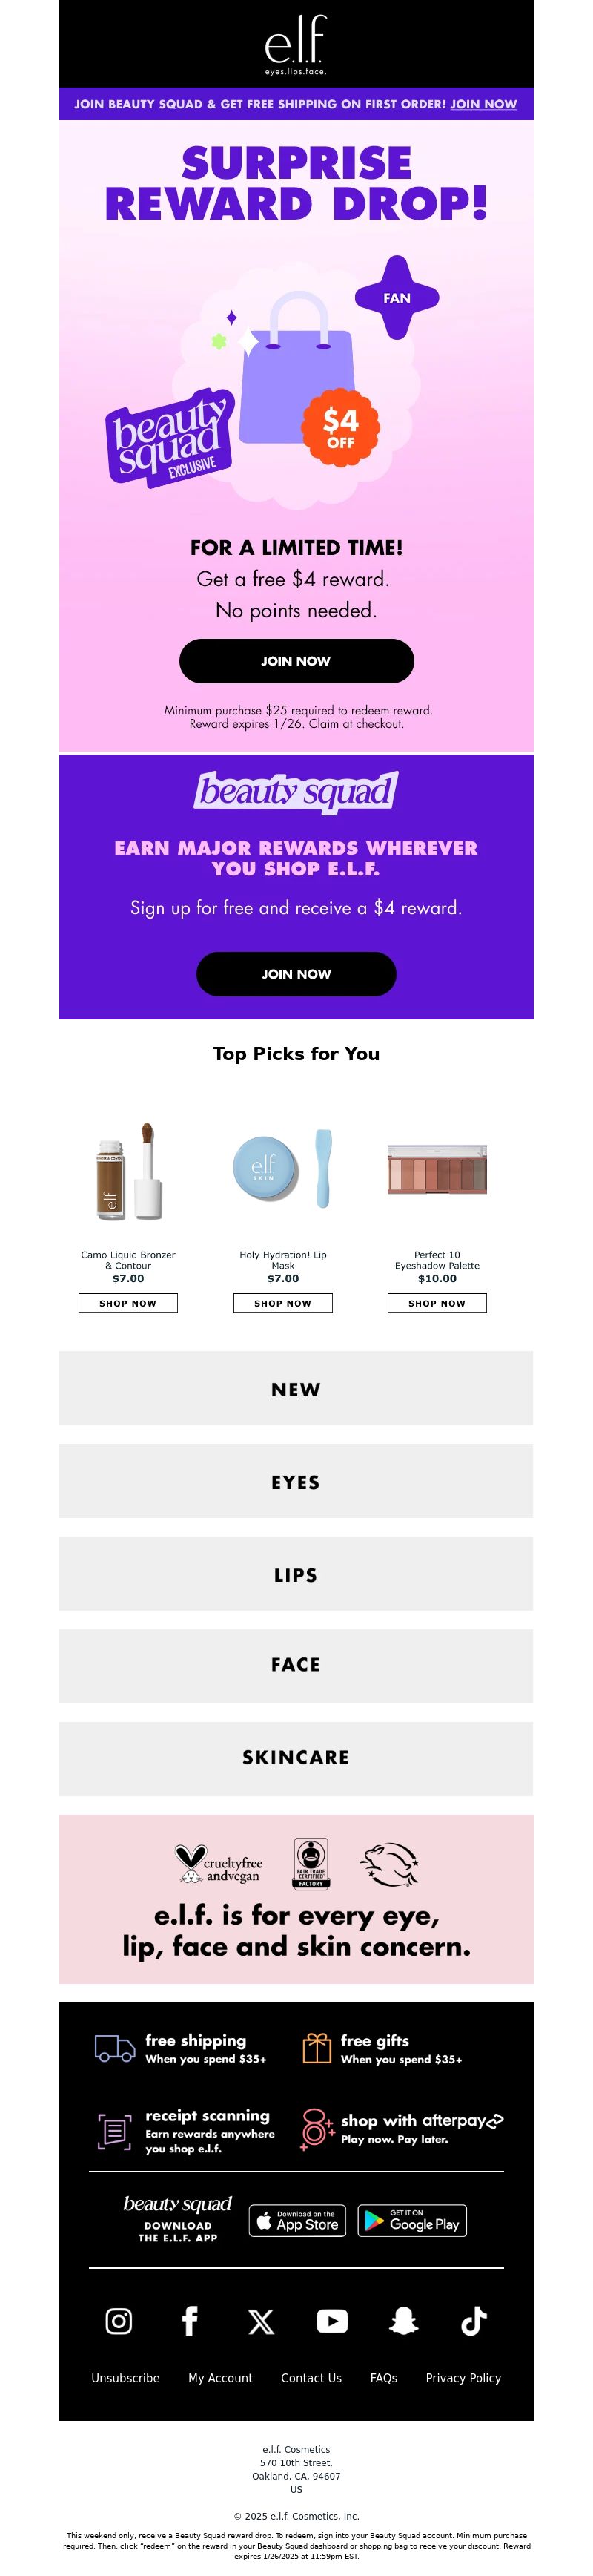Screen dimensions: 593x2576
Task: Click the Unsubscribe footer link
Action: tap(126, 2378)
